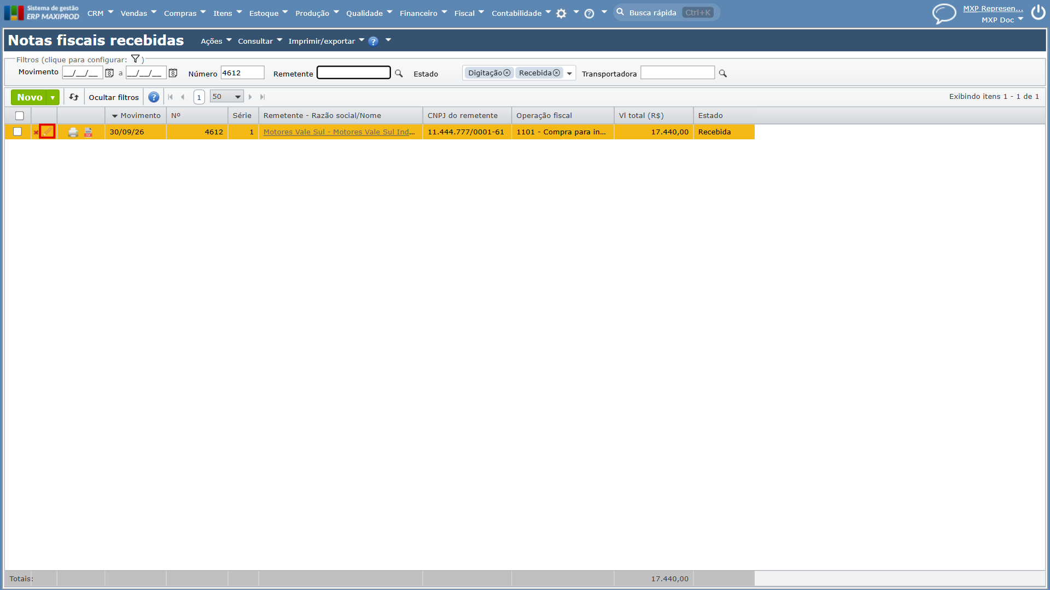The height and width of the screenshot is (590, 1050).
Task: Expand the Novo button dropdown arrow
Action: pyautogui.click(x=52, y=97)
